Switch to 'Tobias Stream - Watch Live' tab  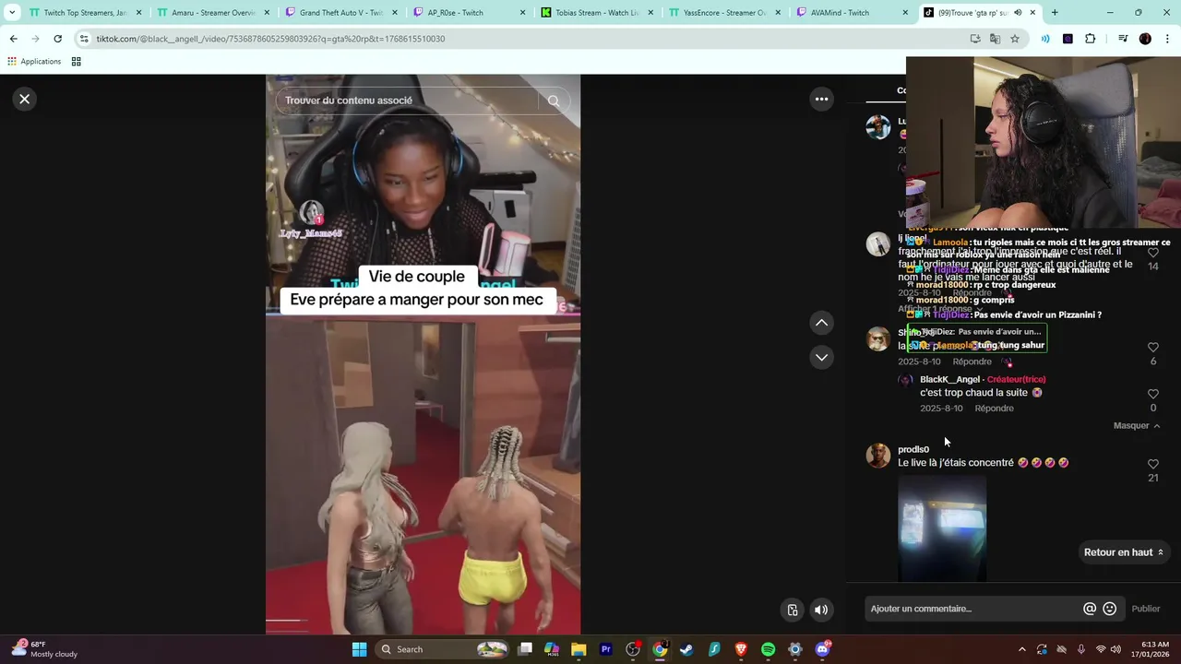[x=595, y=13]
